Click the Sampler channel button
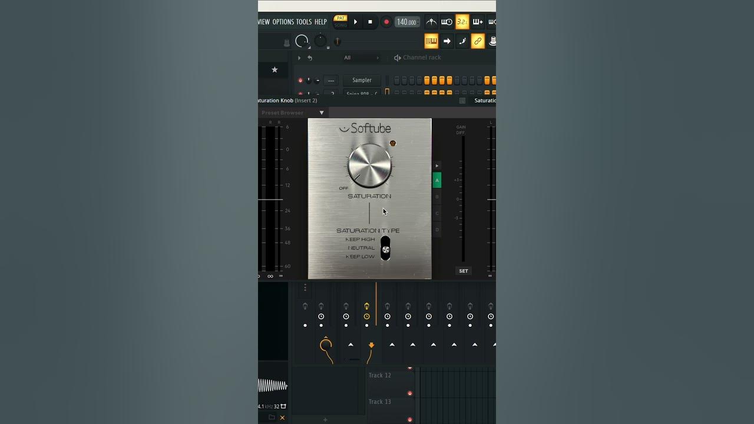The height and width of the screenshot is (424, 754). click(x=362, y=80)
